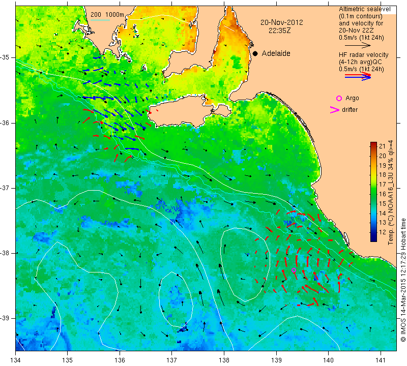Viewport: 407px width, 366px height.
Task: Click the 'Altimetric sealevel' legend heading
Action: click(364, 9)
